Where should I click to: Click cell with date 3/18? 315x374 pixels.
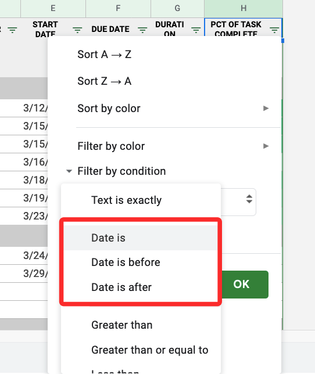click(x=34, y=180)
